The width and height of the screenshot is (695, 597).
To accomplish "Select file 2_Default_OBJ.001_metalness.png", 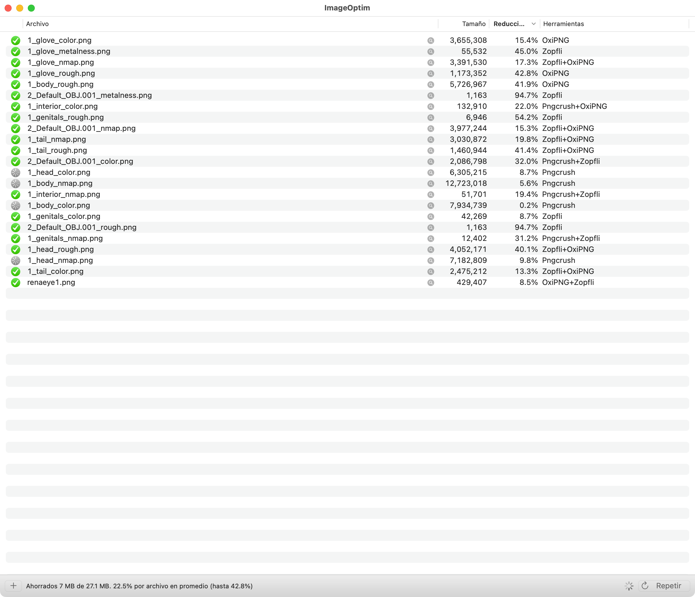I will [x=89, y=95].
